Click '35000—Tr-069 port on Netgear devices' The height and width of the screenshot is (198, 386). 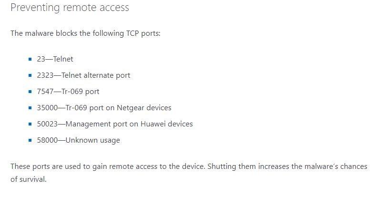pos(104,108)
